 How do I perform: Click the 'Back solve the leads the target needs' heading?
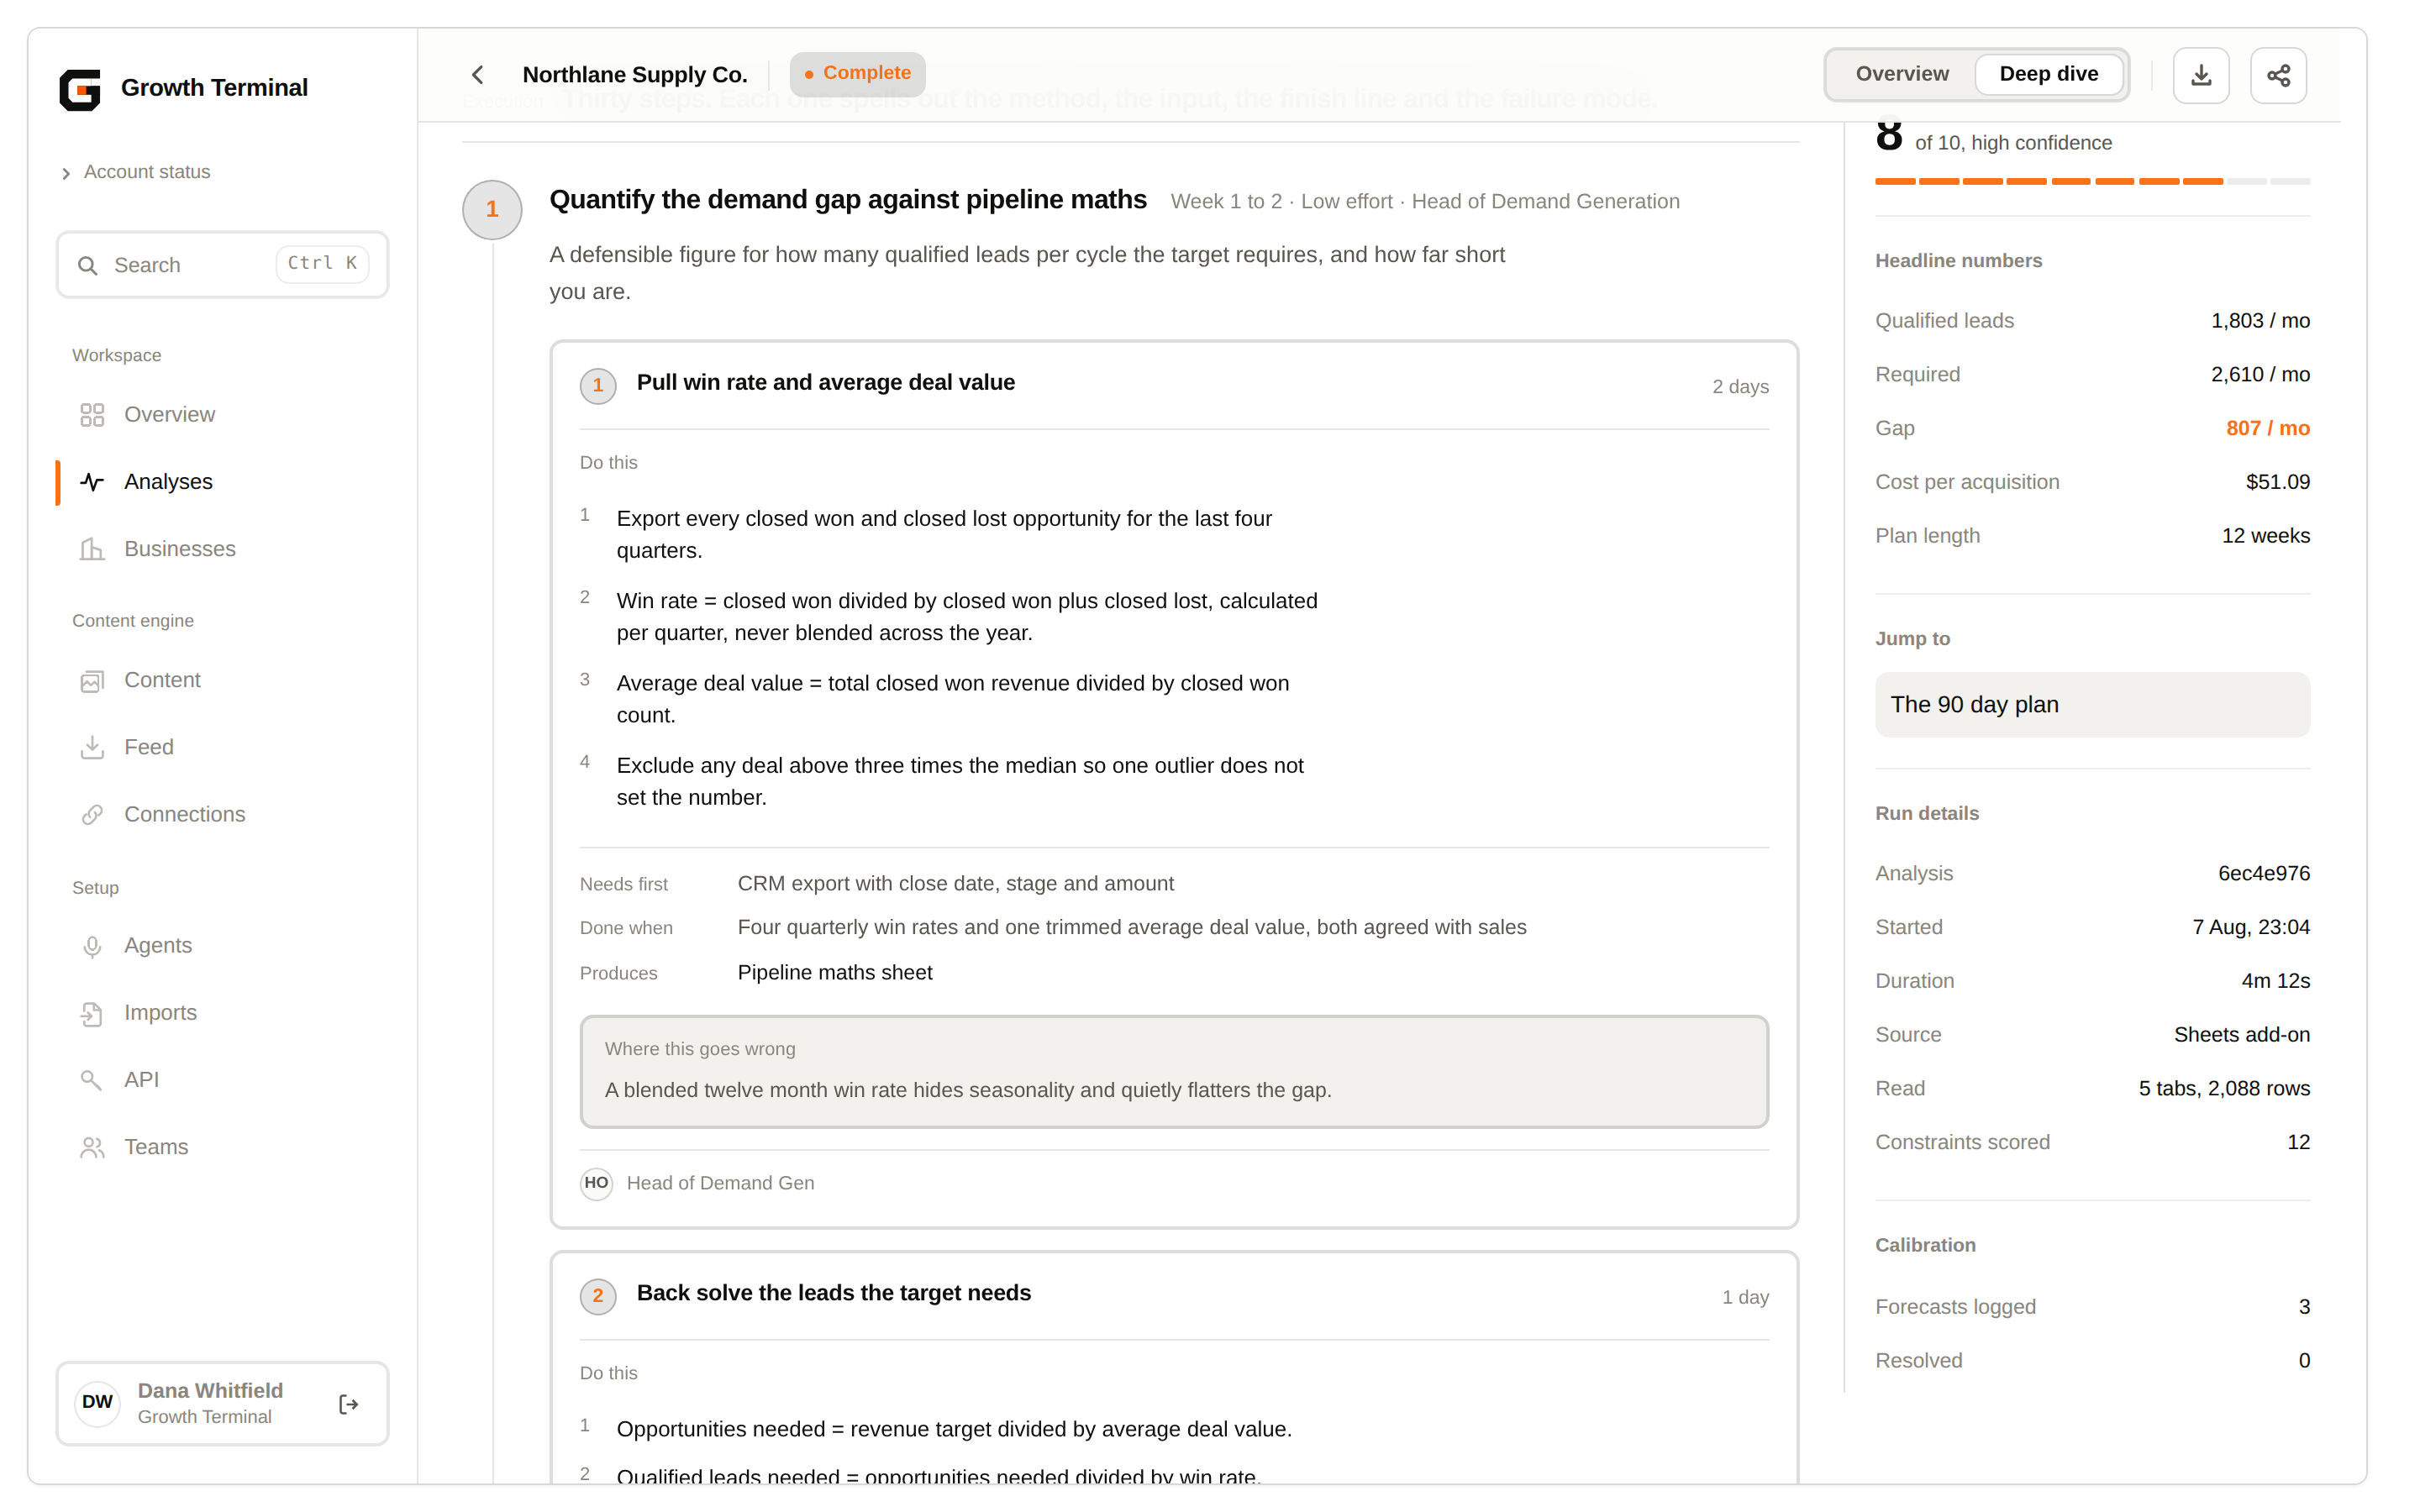(x=834, y=1293)
